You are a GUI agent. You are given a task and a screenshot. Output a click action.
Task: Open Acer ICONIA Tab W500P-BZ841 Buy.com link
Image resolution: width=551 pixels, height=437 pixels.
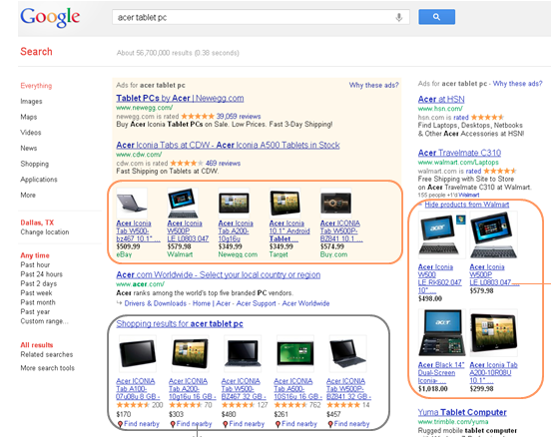(341, 230)
